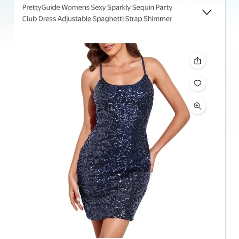
Task: Favorite the dress with the heart icon
Action: tap(197, 83)
